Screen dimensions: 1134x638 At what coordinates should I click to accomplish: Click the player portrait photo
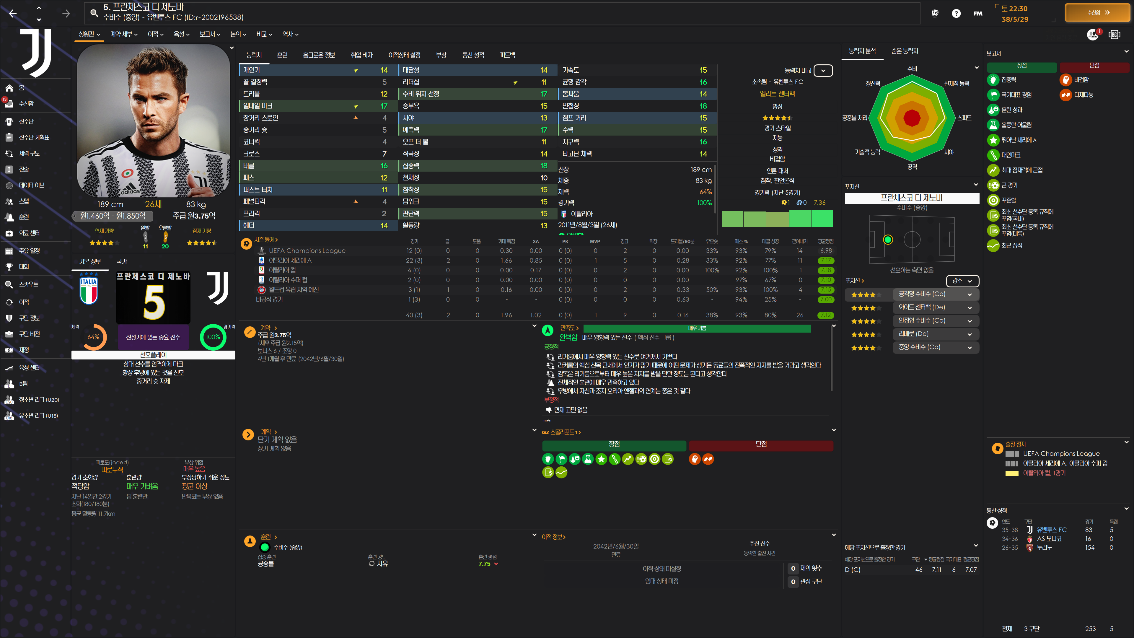(154, 121)
